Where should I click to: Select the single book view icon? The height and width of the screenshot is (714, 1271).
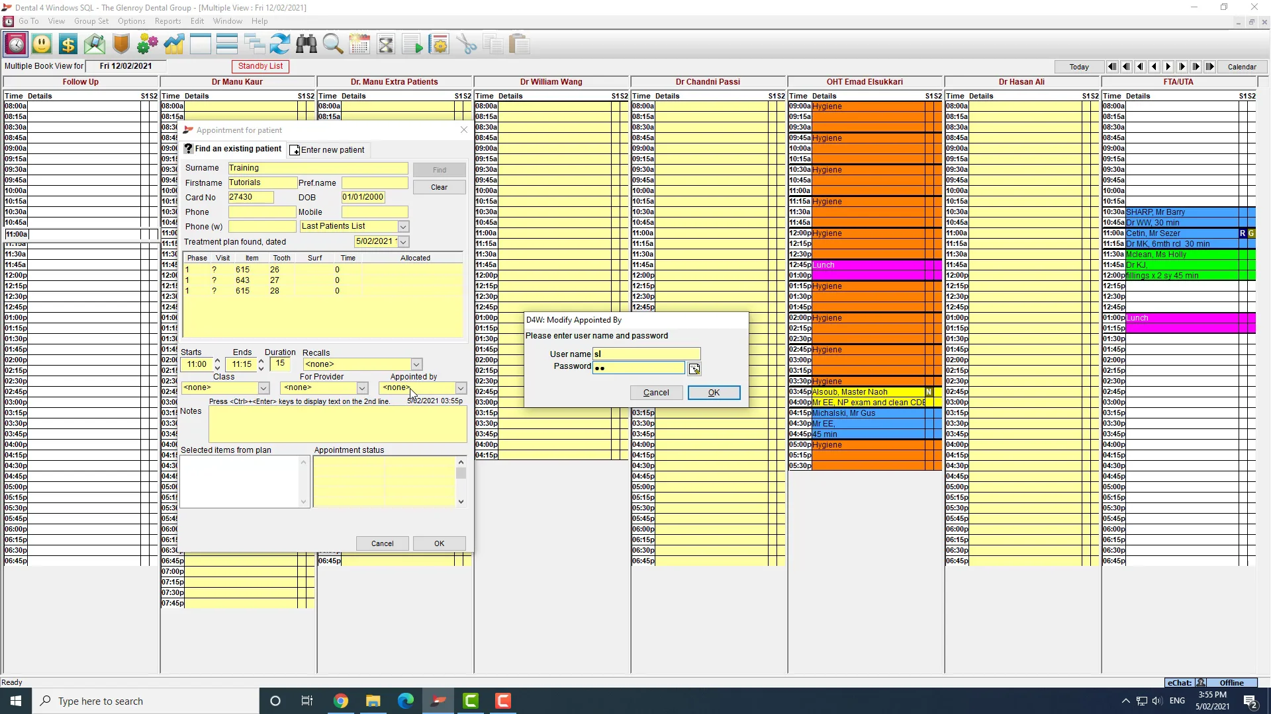[201, 44]
